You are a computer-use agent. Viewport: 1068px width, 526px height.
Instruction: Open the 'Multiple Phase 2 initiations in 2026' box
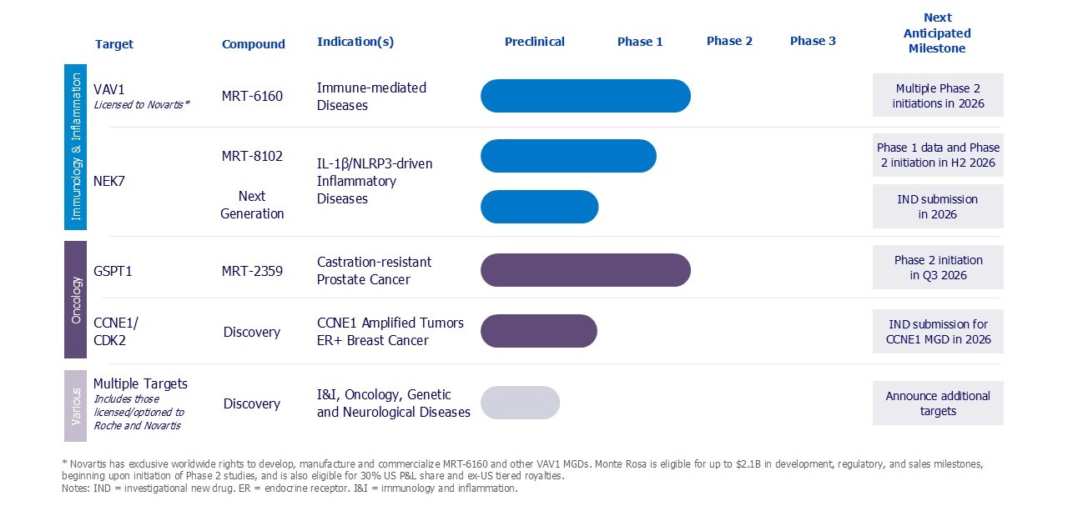tap(938, 95)
